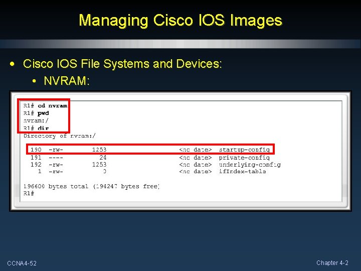Click the nvram:/ output line
This screenshot has height=271, width=361.
tap(36, 120)
